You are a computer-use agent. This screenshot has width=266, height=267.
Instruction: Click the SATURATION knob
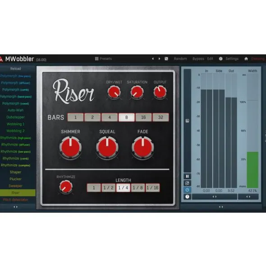tap(137, 92)
